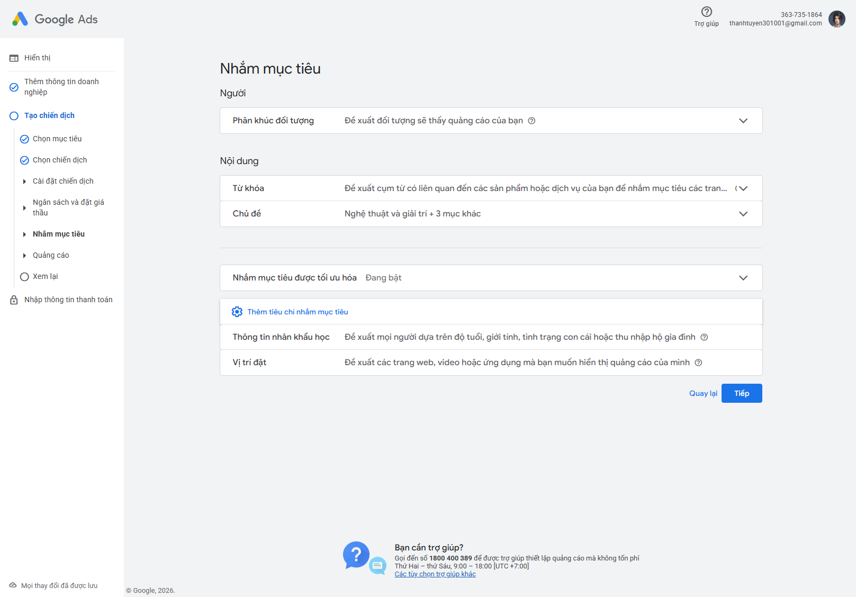Open the Vị trí đặt row
This screenshot has height=597, width=856.
pos(491,363)
